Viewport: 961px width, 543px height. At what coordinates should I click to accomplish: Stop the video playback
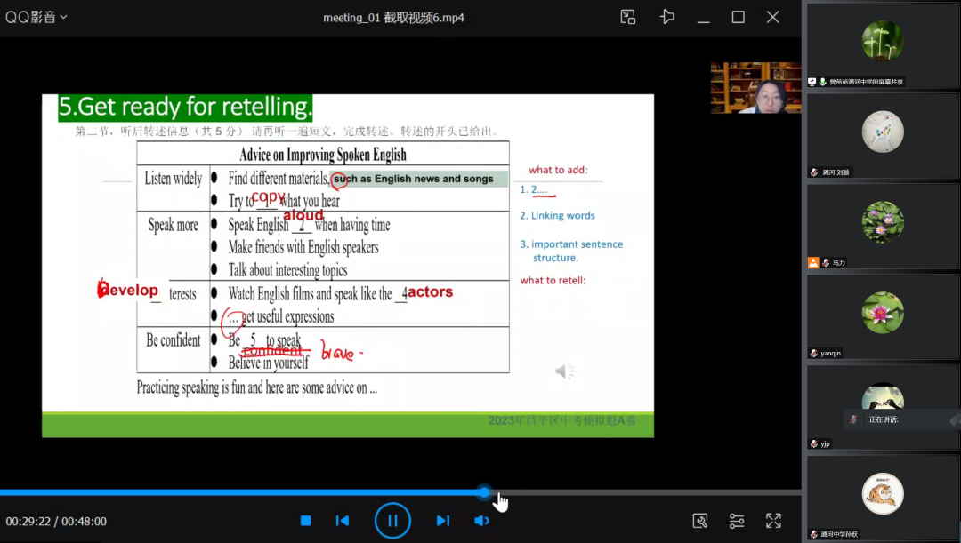click(305, 521)
